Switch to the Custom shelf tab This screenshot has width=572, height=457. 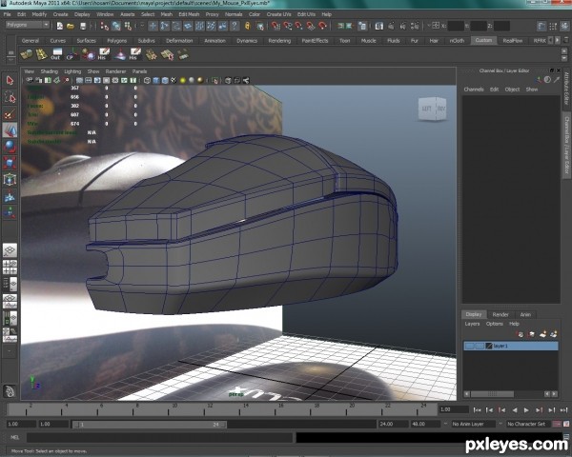(x=483, y=40)
